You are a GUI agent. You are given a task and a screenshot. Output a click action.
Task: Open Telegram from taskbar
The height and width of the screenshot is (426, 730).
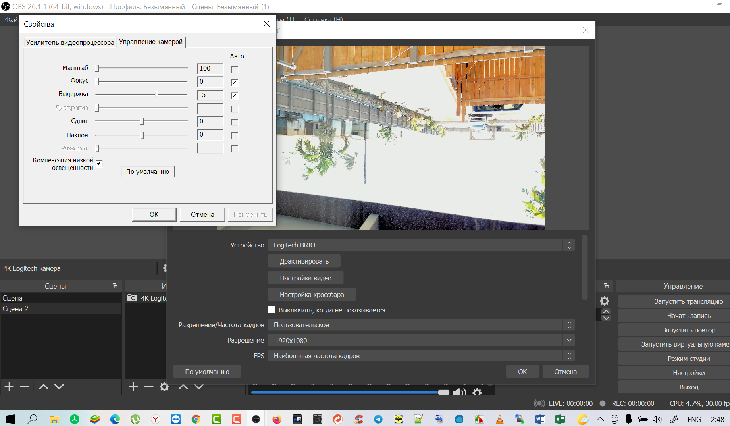pyautogui.click(x=378, y=419)
